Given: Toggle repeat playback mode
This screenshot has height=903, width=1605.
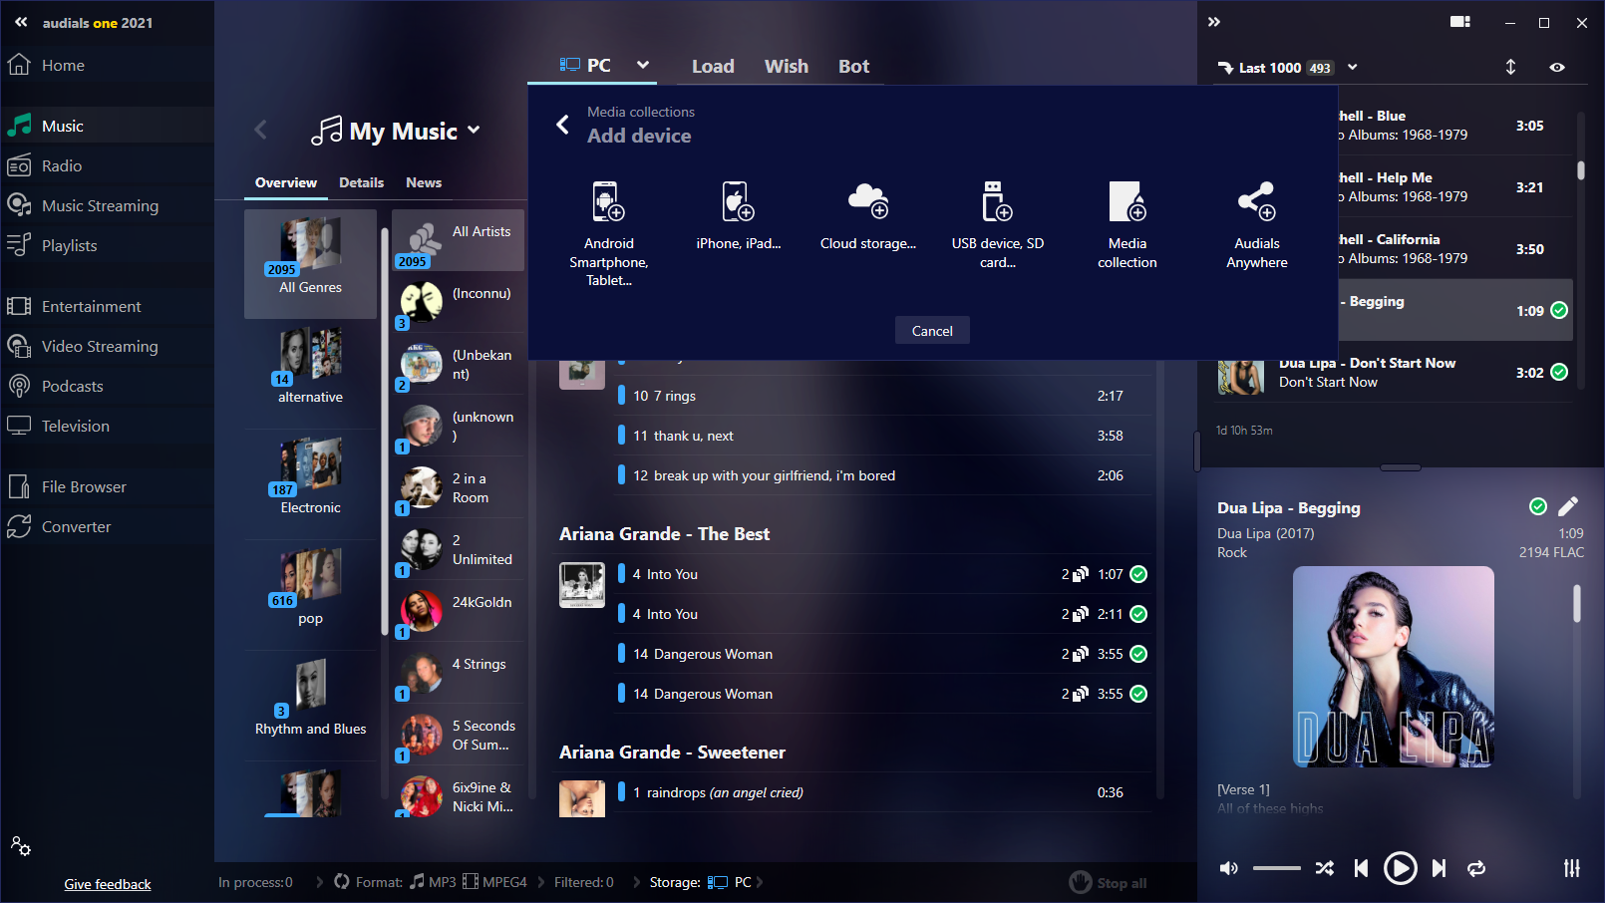Looking at the screenshot, I should 1476,868.
